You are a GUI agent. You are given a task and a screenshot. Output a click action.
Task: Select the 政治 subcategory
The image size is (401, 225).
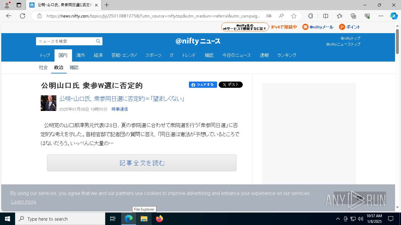pyautogui.click(x=59, y=67)
